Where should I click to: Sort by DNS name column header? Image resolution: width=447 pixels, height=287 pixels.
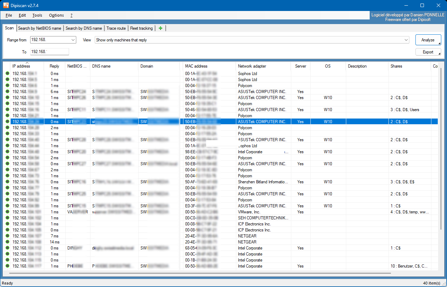pos(114,66)
